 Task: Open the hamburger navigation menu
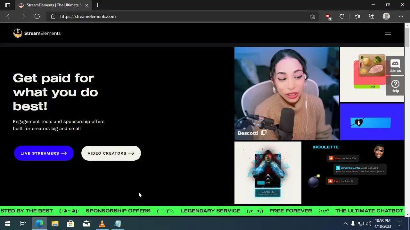[388, 33]
